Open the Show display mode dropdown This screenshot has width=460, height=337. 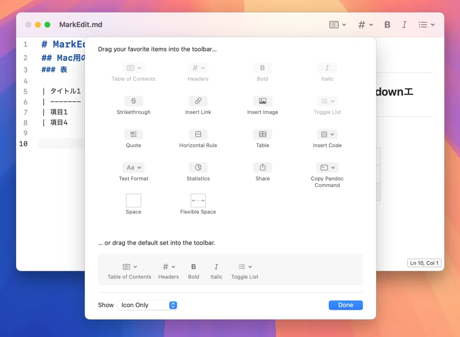[147, 305]
